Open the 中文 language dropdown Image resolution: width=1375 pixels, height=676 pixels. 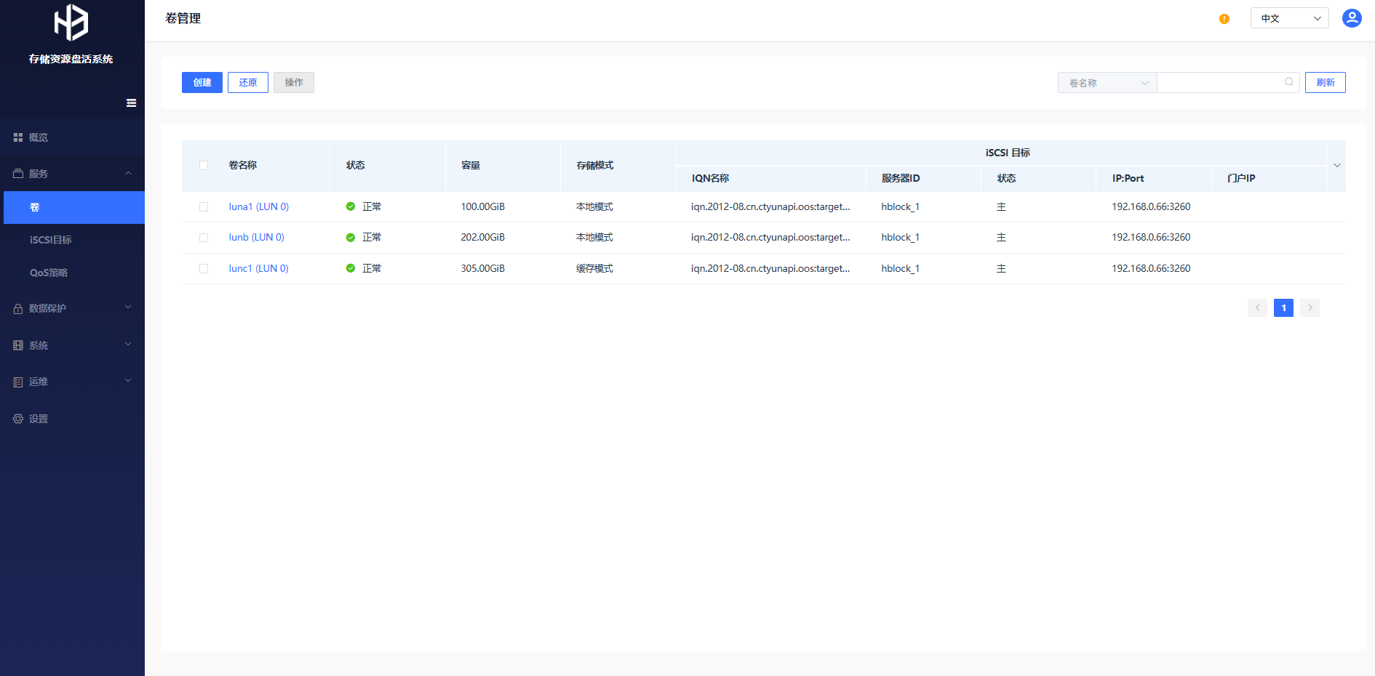pos(1289,18)
